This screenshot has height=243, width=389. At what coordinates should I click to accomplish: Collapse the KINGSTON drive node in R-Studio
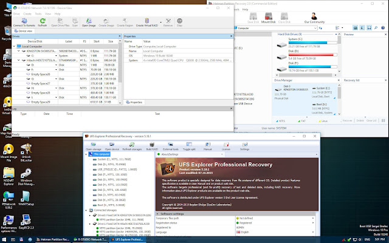tap(19, 51)
